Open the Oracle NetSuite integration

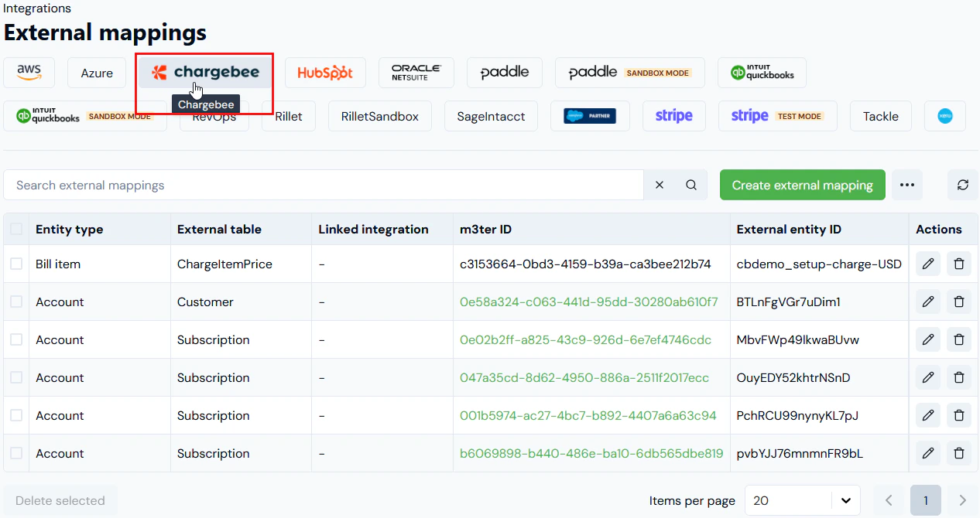pyautogui.click(x=416, y=73)
